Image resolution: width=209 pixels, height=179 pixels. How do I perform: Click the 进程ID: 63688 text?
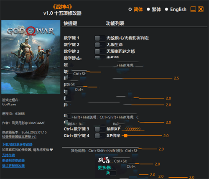13,114
